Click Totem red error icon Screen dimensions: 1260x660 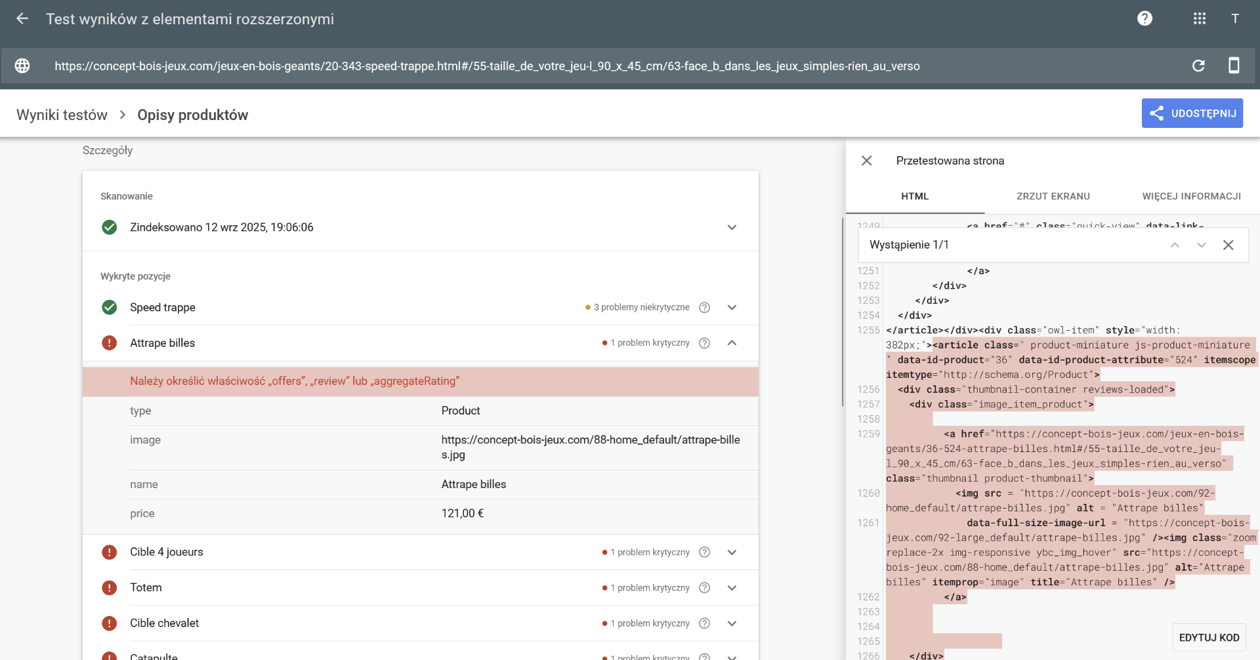pyautogui.click(x=110, y=588)
